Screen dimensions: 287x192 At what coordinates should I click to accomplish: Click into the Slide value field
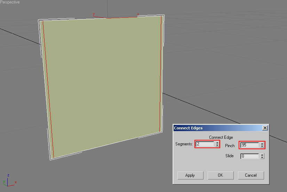[x=250, y=156]
